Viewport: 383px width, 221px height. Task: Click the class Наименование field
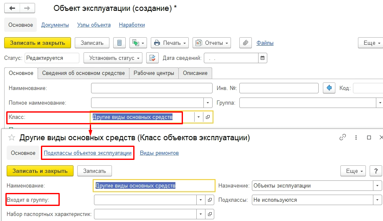tap(154, 186)
